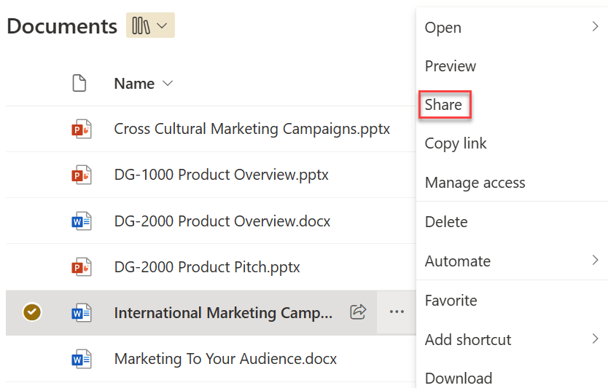Expand the Automate submenu chevron

(x=595, y=260)
